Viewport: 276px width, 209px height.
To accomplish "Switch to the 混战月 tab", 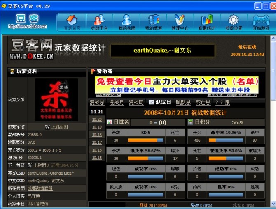I will click(116, 102).
